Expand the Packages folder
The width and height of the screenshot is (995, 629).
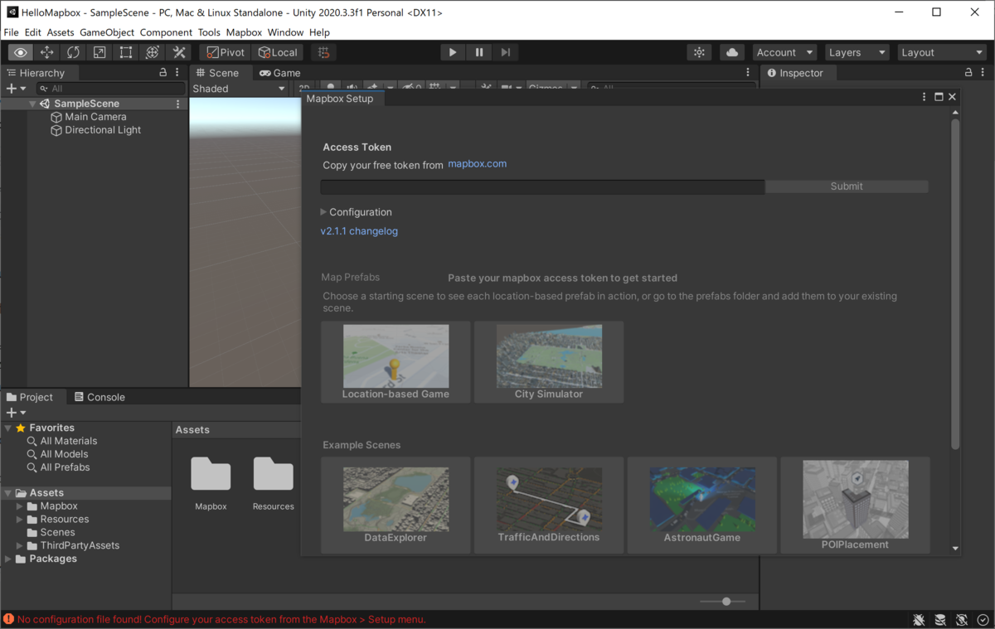[8, 559]
